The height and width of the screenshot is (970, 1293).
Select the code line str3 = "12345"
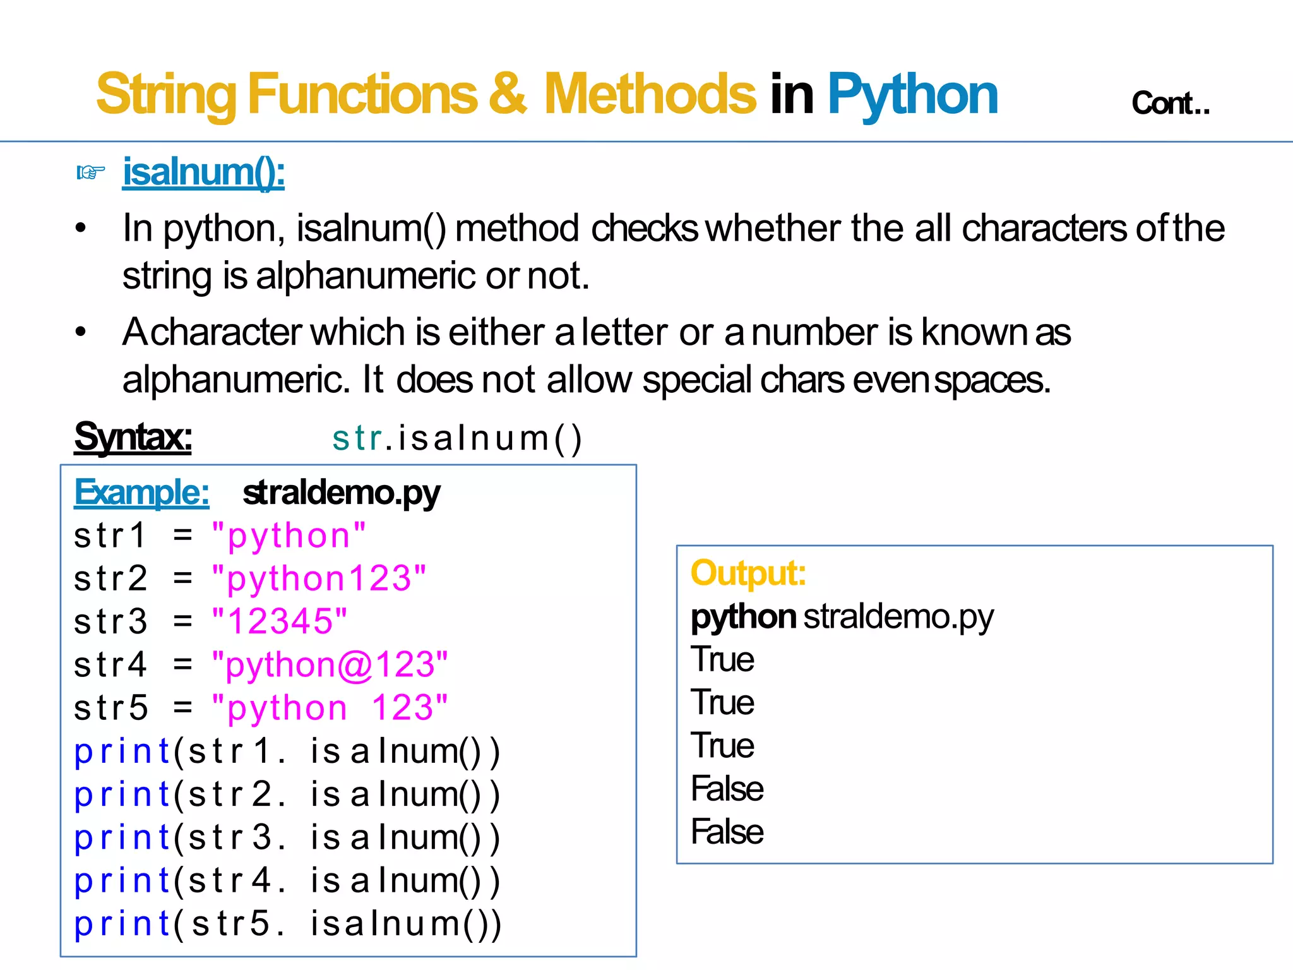pyautogui.click(x=211, y=621)
